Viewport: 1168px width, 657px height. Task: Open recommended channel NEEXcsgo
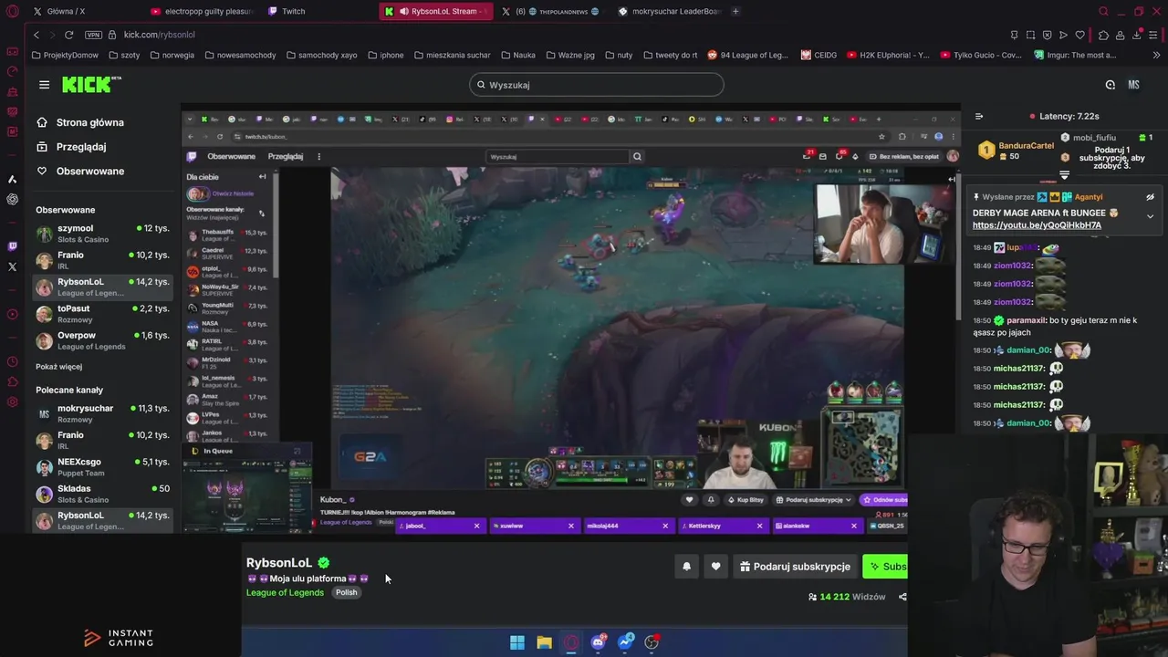click(x=102, y=467)
